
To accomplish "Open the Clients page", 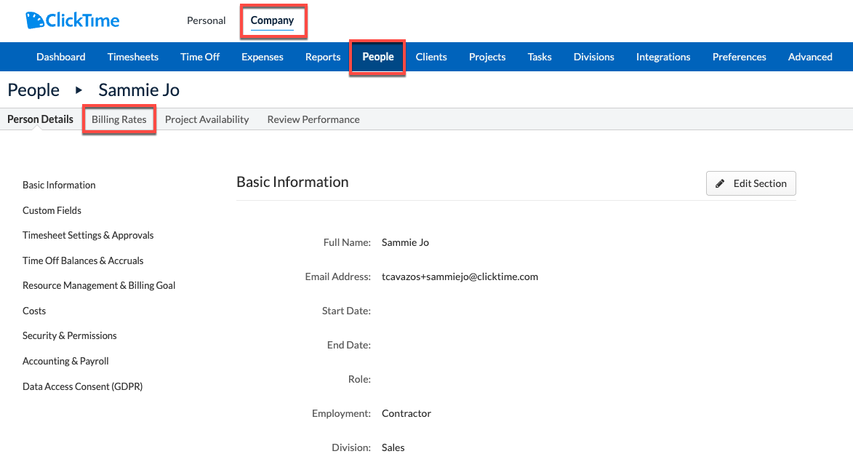I will [x=431, y=57].
